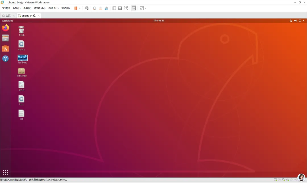The width and height of the screenshot is (307, 183).
Task: Click the network icon in Ubuntu top bar
Action: click(x=291, y=20)
